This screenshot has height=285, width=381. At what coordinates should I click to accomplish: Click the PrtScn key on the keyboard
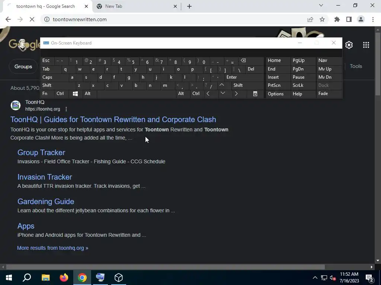click(x=278, y=85)
